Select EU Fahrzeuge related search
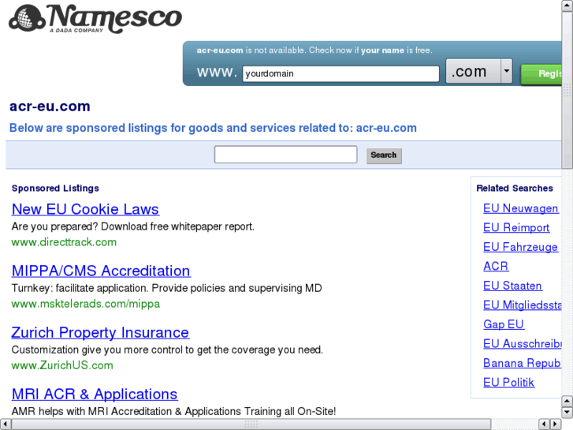The height and width of the screenshot is (430, 573). pyautogui.click(x=520, y=247)
